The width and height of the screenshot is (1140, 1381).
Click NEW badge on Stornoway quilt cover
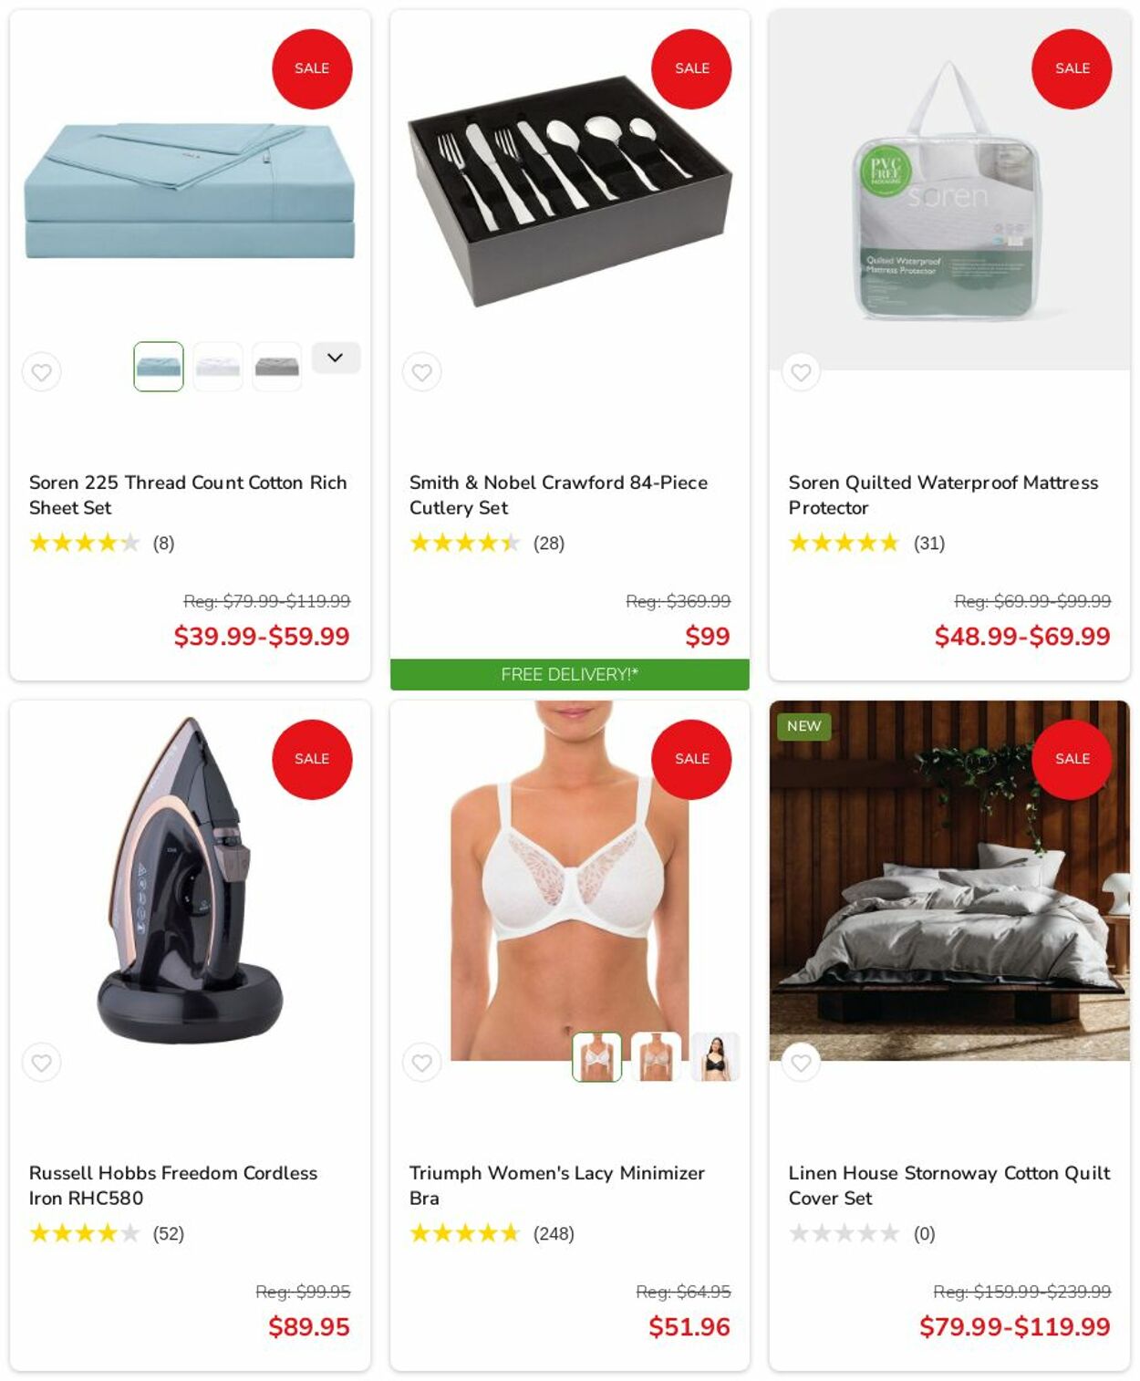tap(803, 726)
